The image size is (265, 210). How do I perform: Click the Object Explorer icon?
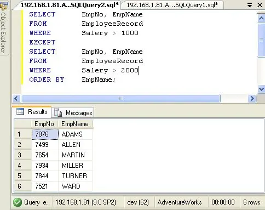(x=4, y=5)
